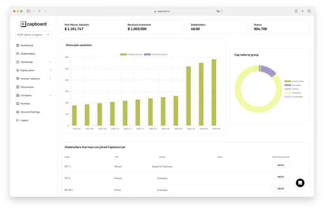Toggle Founders legend in cap table
This screenshot has height=210, width=324.
pos(288,85)
